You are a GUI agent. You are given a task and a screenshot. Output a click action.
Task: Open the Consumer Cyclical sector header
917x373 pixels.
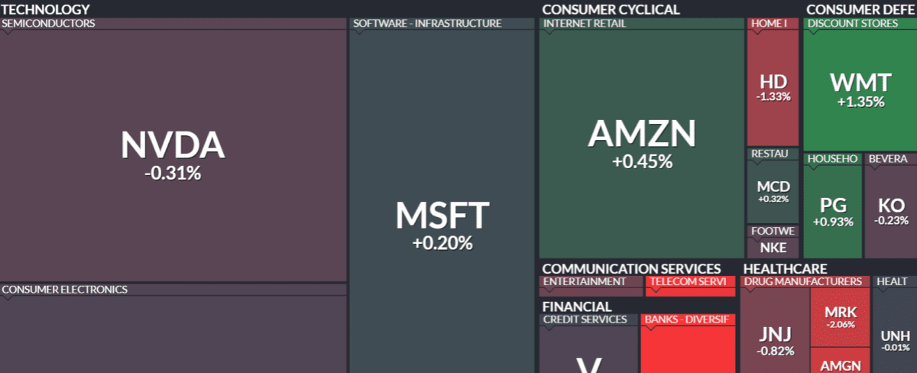point(610,9)
